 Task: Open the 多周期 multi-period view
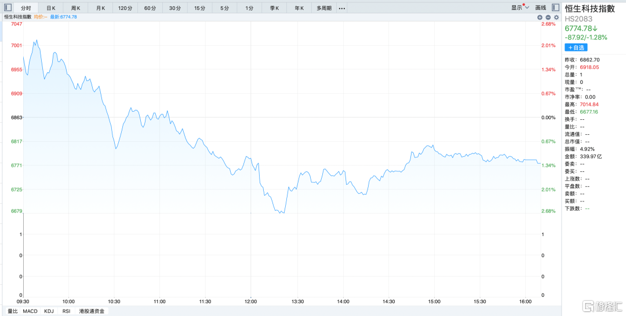coord(324,8)
